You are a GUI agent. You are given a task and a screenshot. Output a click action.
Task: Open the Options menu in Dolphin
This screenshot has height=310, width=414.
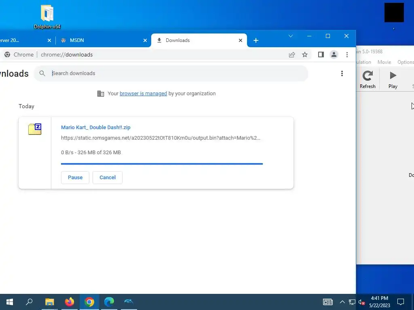[405, 62]
